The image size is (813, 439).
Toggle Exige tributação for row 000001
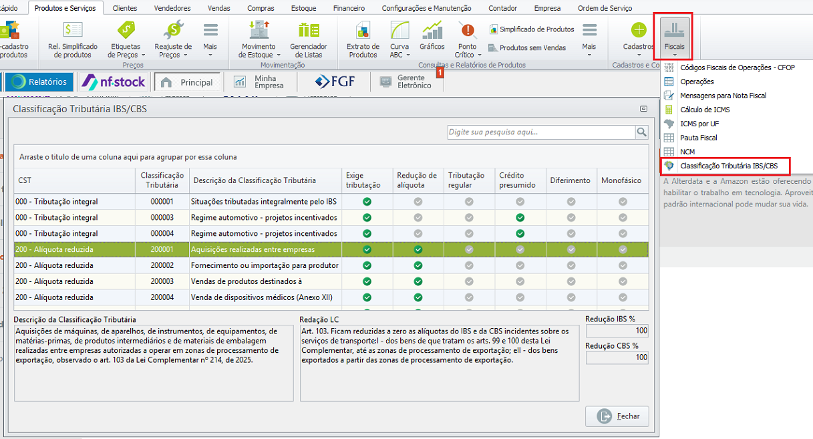click(x=367, y=202)
